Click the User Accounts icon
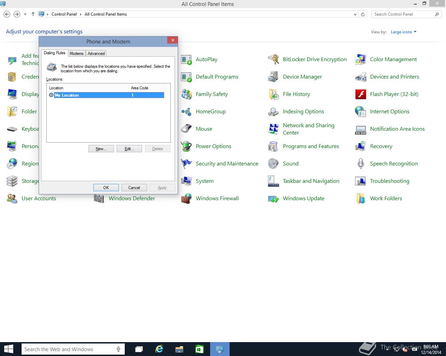The height and width of the screenshot is (356, 446). pos(12,199)
